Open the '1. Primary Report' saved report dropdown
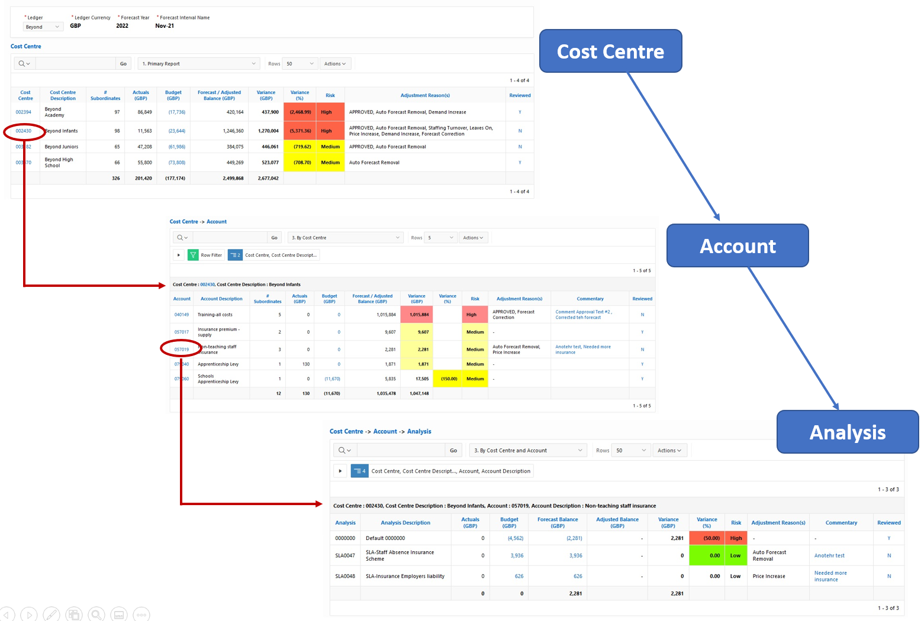The height and width of the screenshot is (621, 921). click(199, 63)
